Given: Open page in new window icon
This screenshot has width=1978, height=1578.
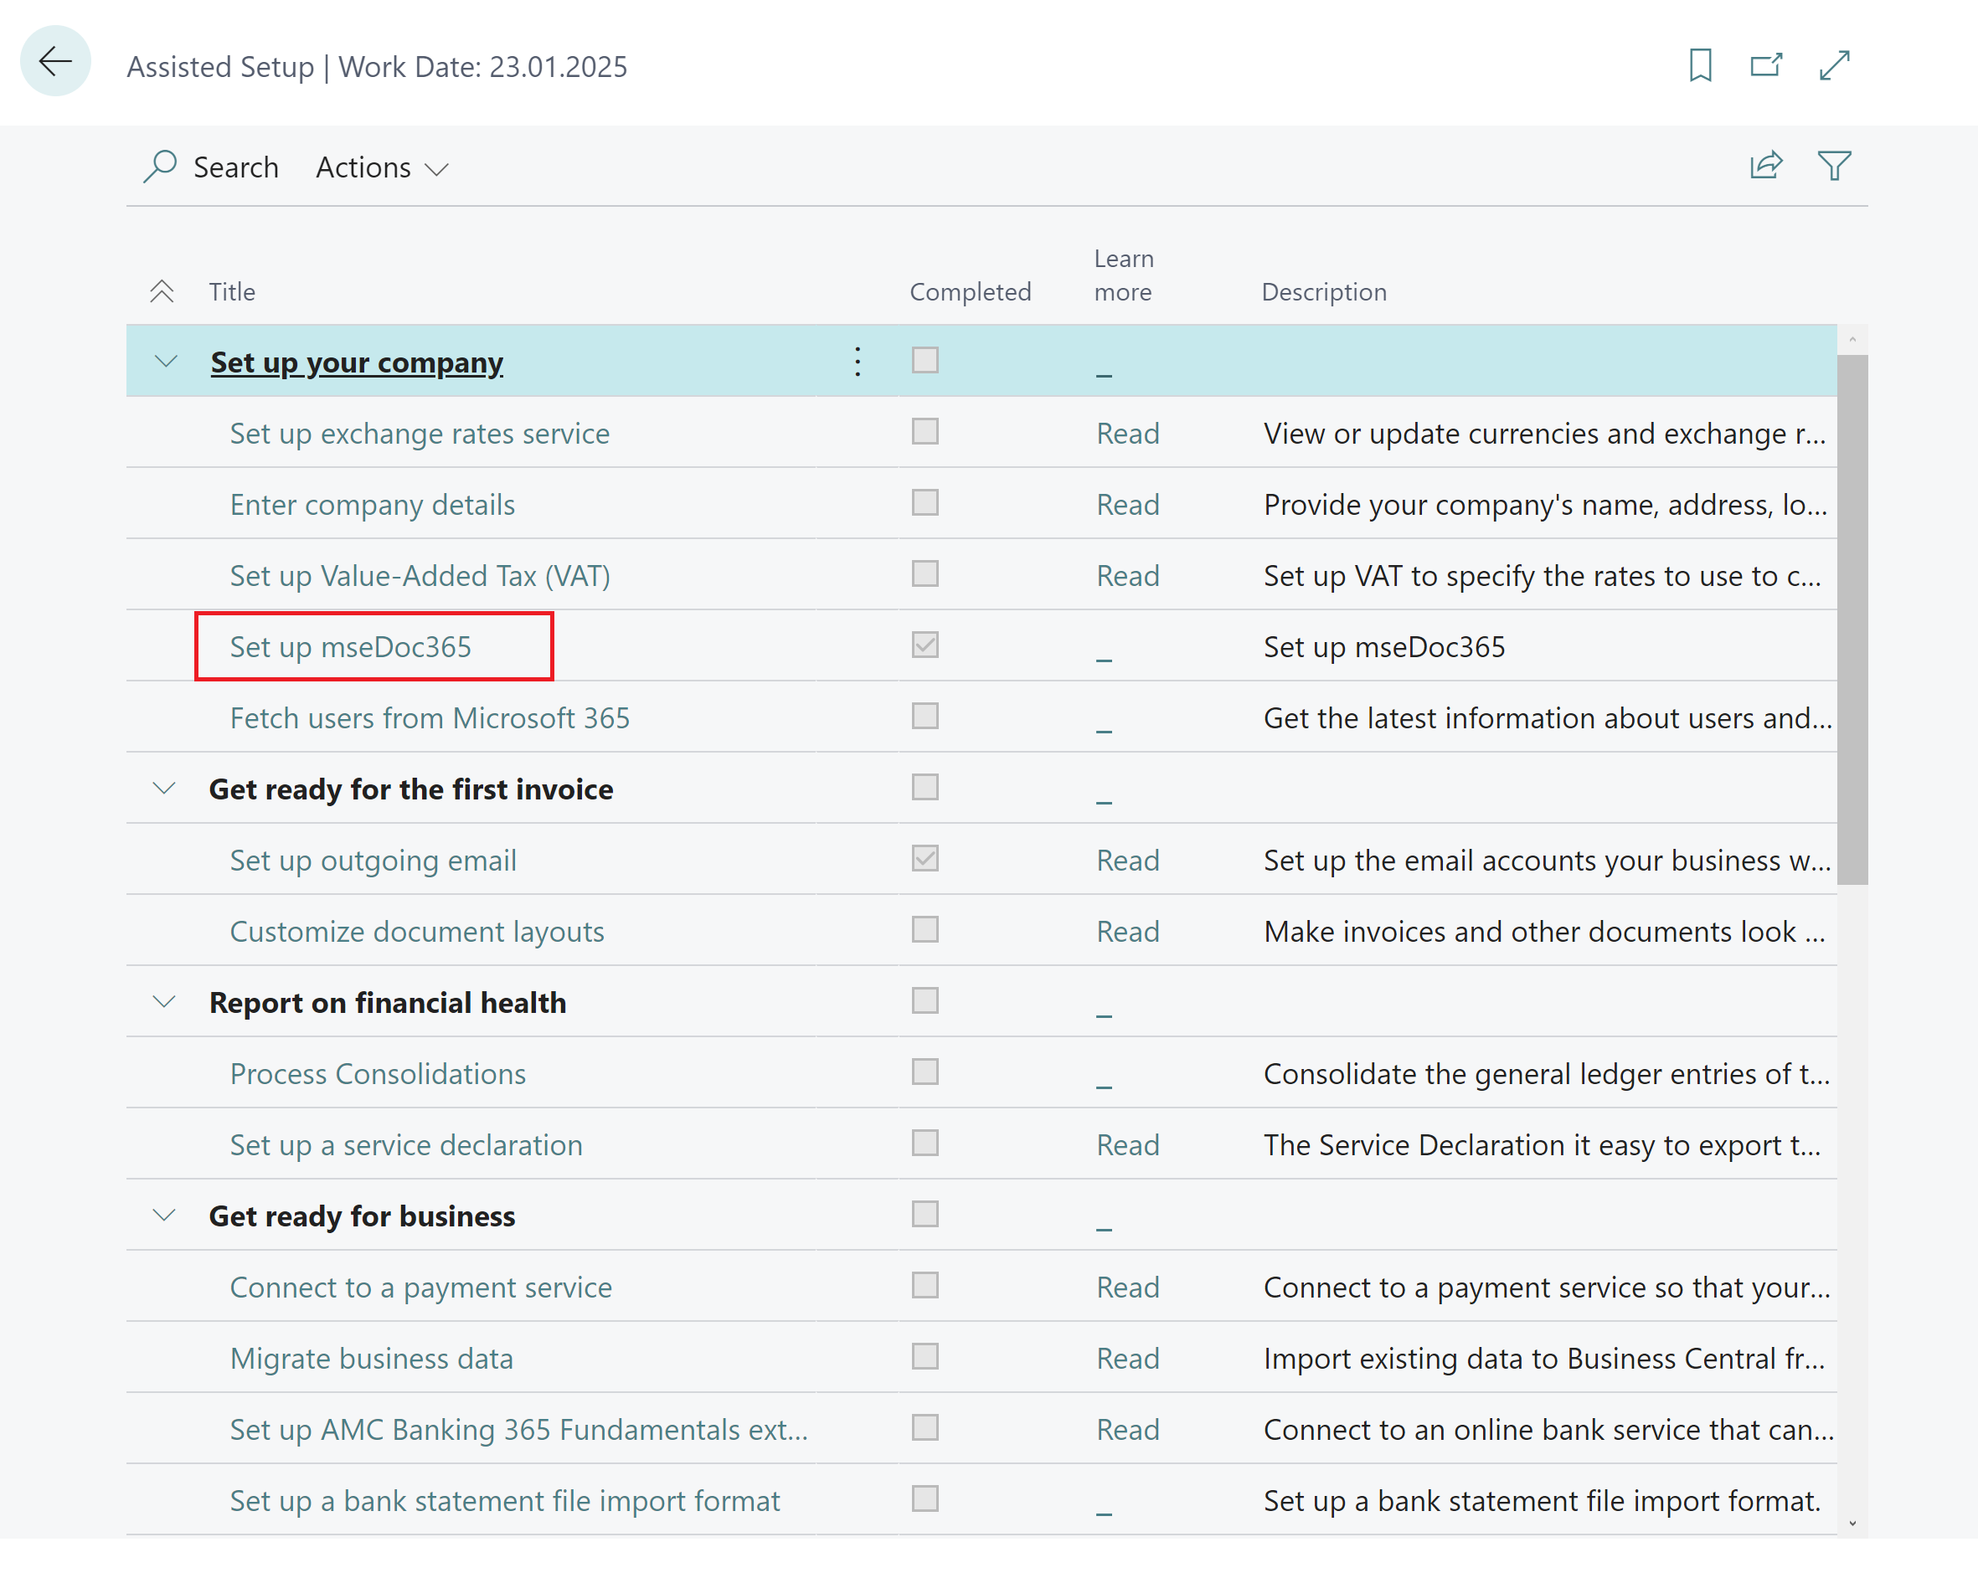Looking at the screenshot, I should tap(1765, 65).
